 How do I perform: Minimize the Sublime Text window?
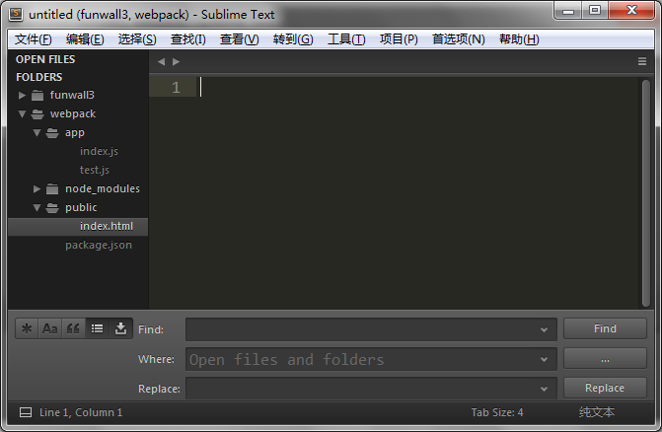[568, 11]
